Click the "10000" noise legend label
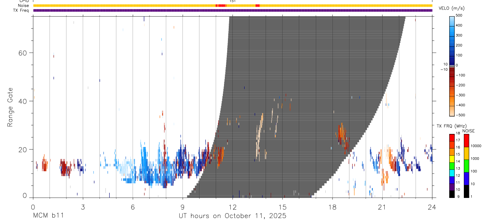The image size is (486, 224). coord(477,146)
